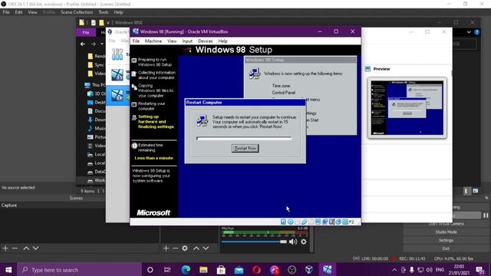Mute Mic/Aux with speaker icon
This screenshot has height=276, width=491.
click(x=293, y=242)
